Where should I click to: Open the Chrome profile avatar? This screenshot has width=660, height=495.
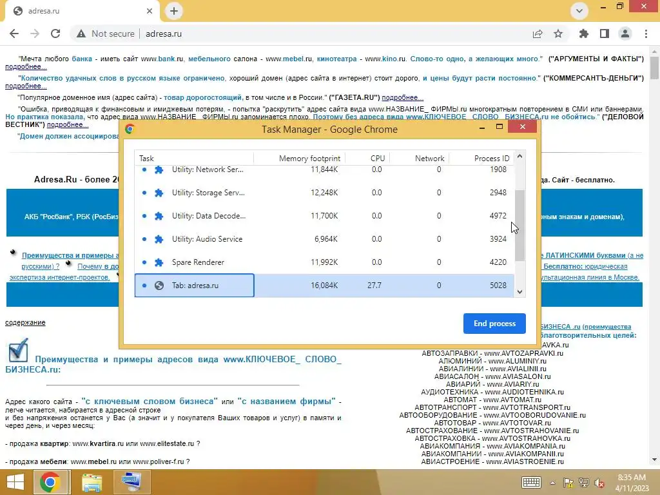point(625,34)
